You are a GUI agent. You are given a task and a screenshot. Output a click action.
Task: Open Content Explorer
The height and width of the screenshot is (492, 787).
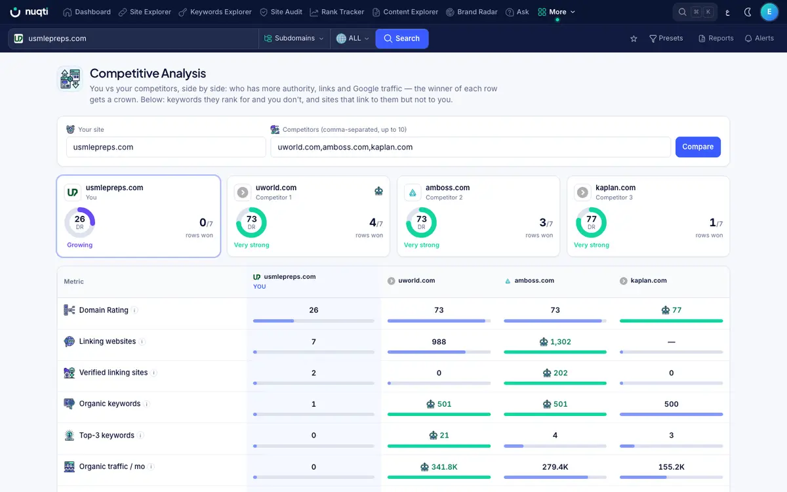coord(405,12)
